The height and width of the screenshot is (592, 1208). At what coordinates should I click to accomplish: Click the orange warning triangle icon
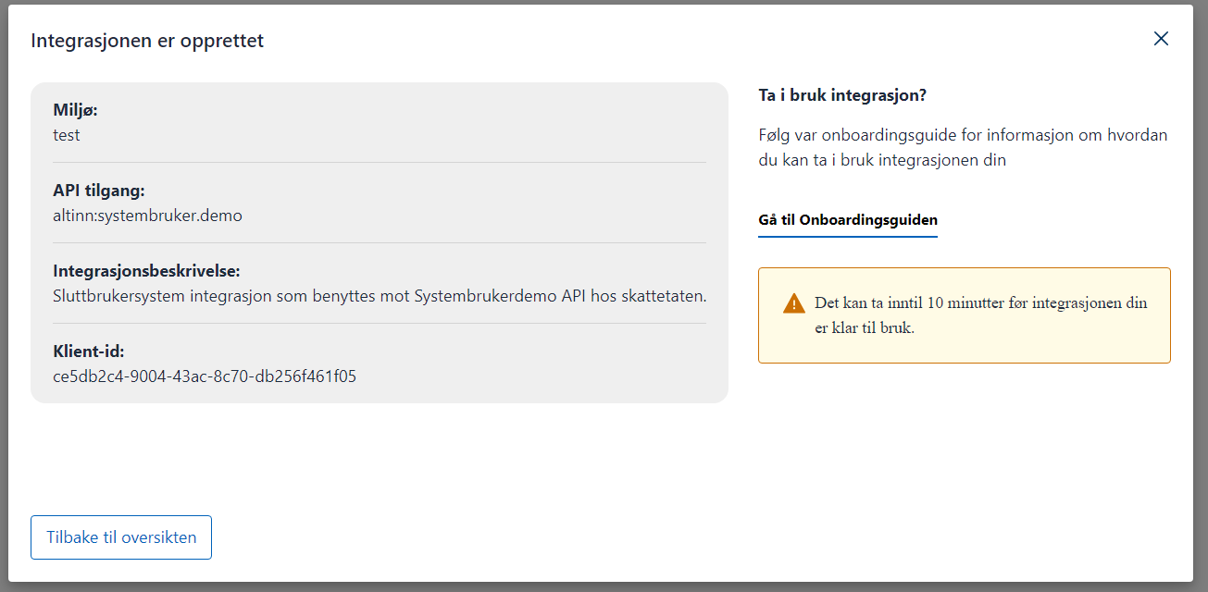pyautogui.click(x=793, y=303)
